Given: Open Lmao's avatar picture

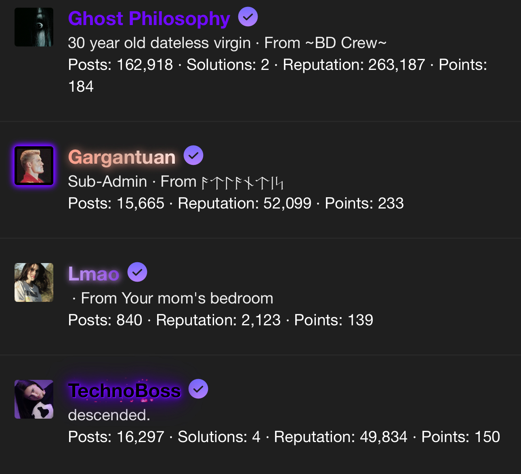Looking at the screenshot, I should pyautogui.click(x=34, y=282).
